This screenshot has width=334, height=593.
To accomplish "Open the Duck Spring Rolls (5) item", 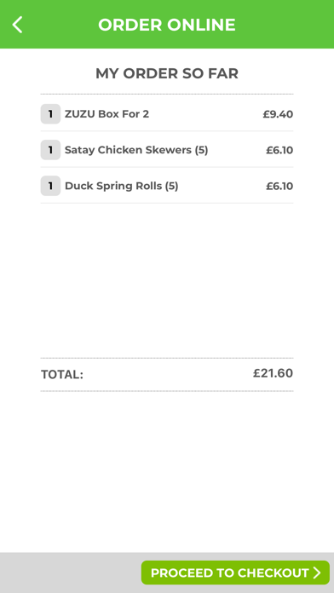I will (x=122, y=186).
